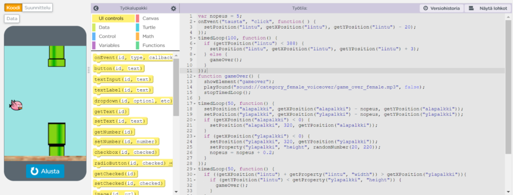Click the toolbox scroll up arrow
Image resolution: width=513 pixels, height=195 pixels.
click(176, 56)
